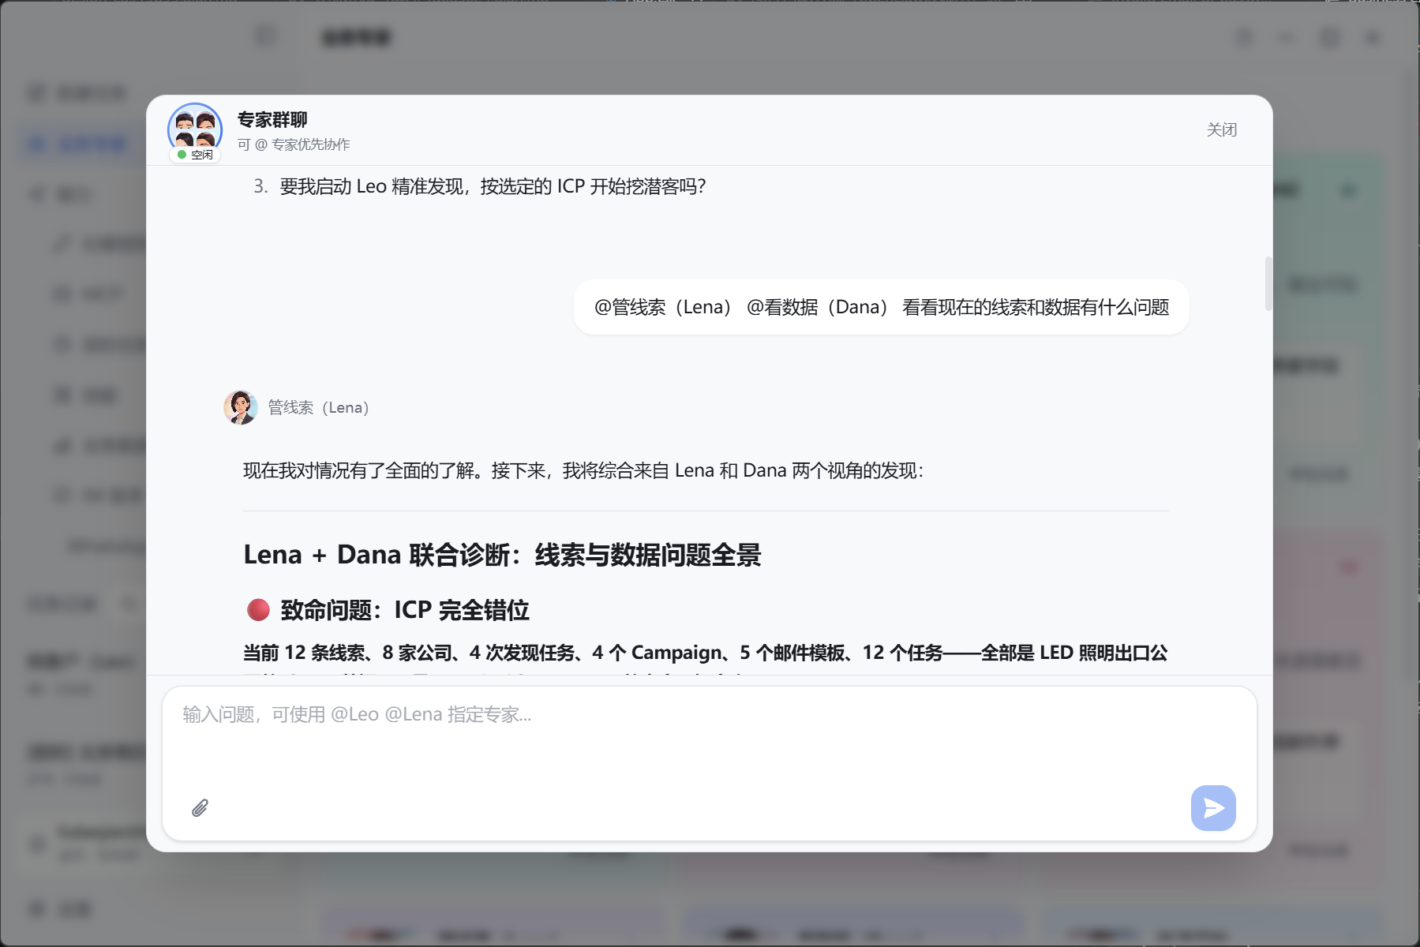
Task: Click the 可 @ 专家优先协作 subtitle
Action: click(x=294, y=144)
